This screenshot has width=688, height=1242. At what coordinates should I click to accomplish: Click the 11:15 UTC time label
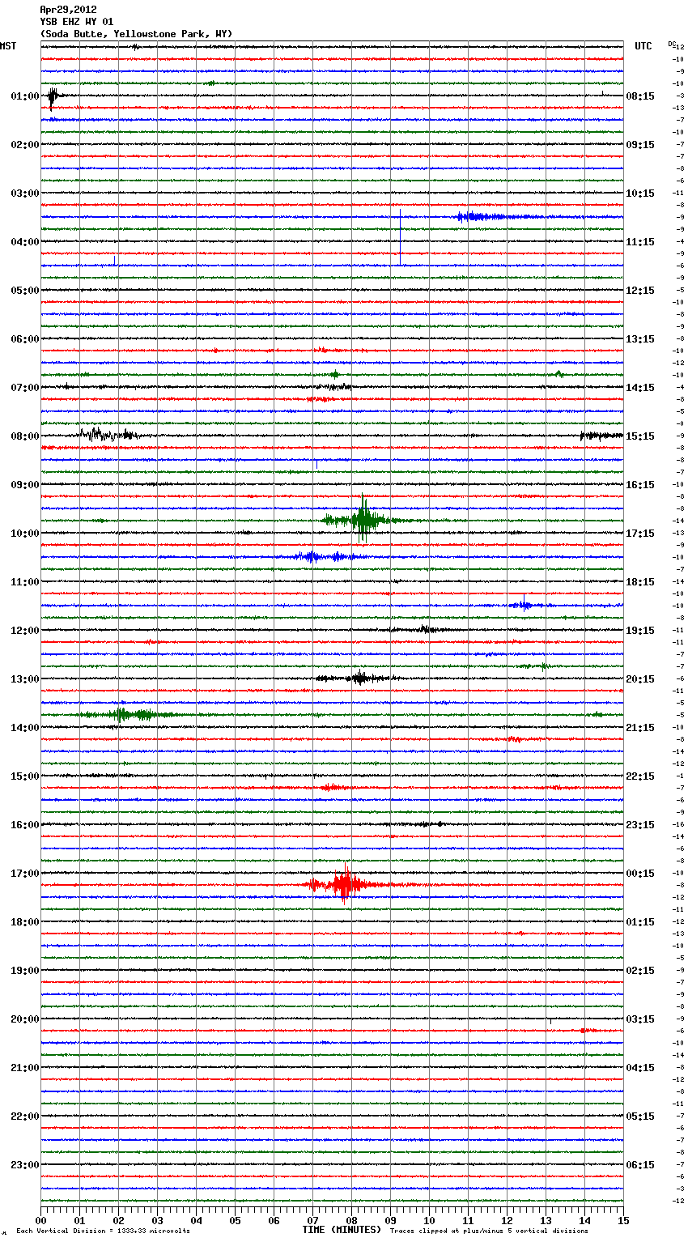tap(640, 242)
